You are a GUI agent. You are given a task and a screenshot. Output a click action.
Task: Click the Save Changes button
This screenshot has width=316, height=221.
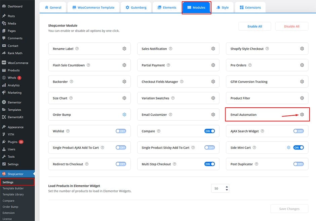(x=289, y=209)
